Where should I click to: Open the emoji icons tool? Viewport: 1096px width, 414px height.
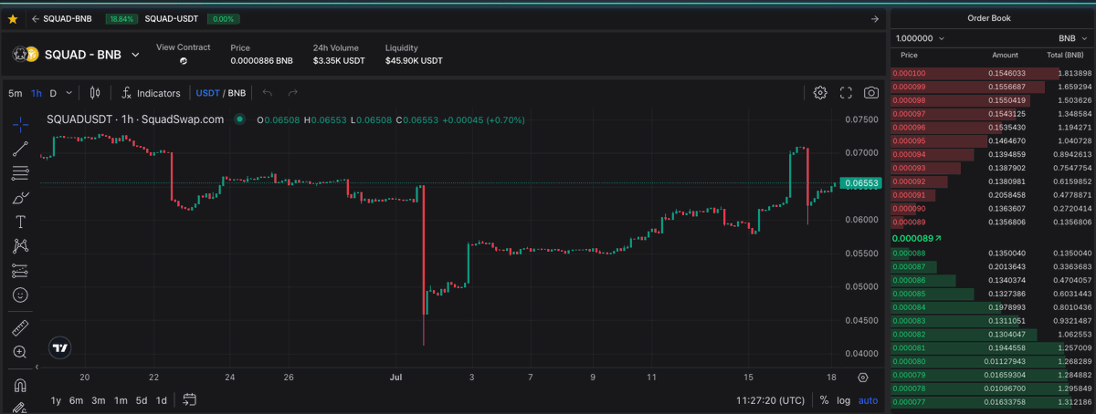click(x=20, y=295)
